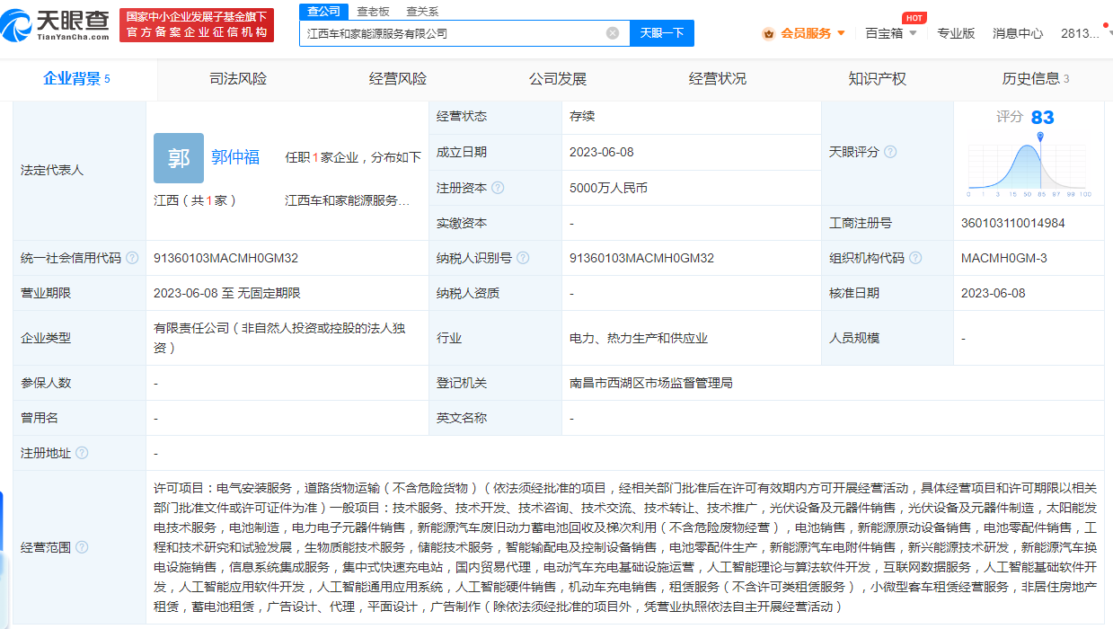Click help icon next to 注册资本
1113x629 pixels.
click(498, 188)
